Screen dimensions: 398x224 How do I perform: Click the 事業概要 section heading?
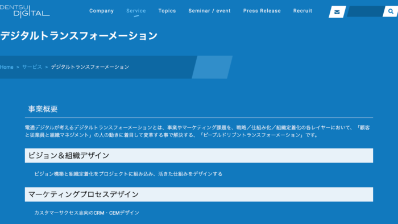pos(43,109)
